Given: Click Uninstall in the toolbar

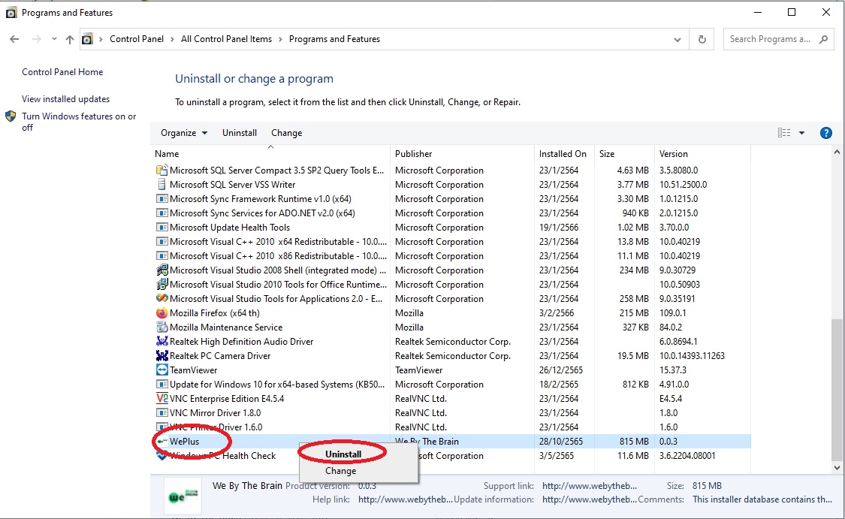Looking at the screenshot, I should point(240,133).
